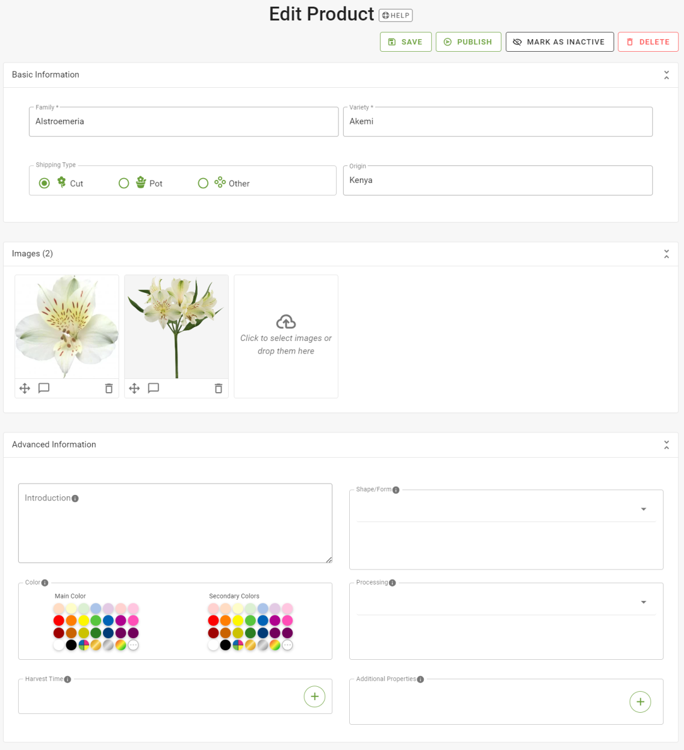Click the info icon next to Shape/Form
This screenshot has height=750, width=684.
(x=396, y=490)
